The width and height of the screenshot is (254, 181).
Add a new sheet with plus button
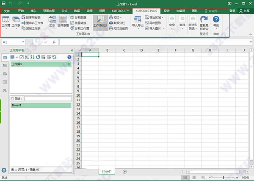tap(124, 172)
